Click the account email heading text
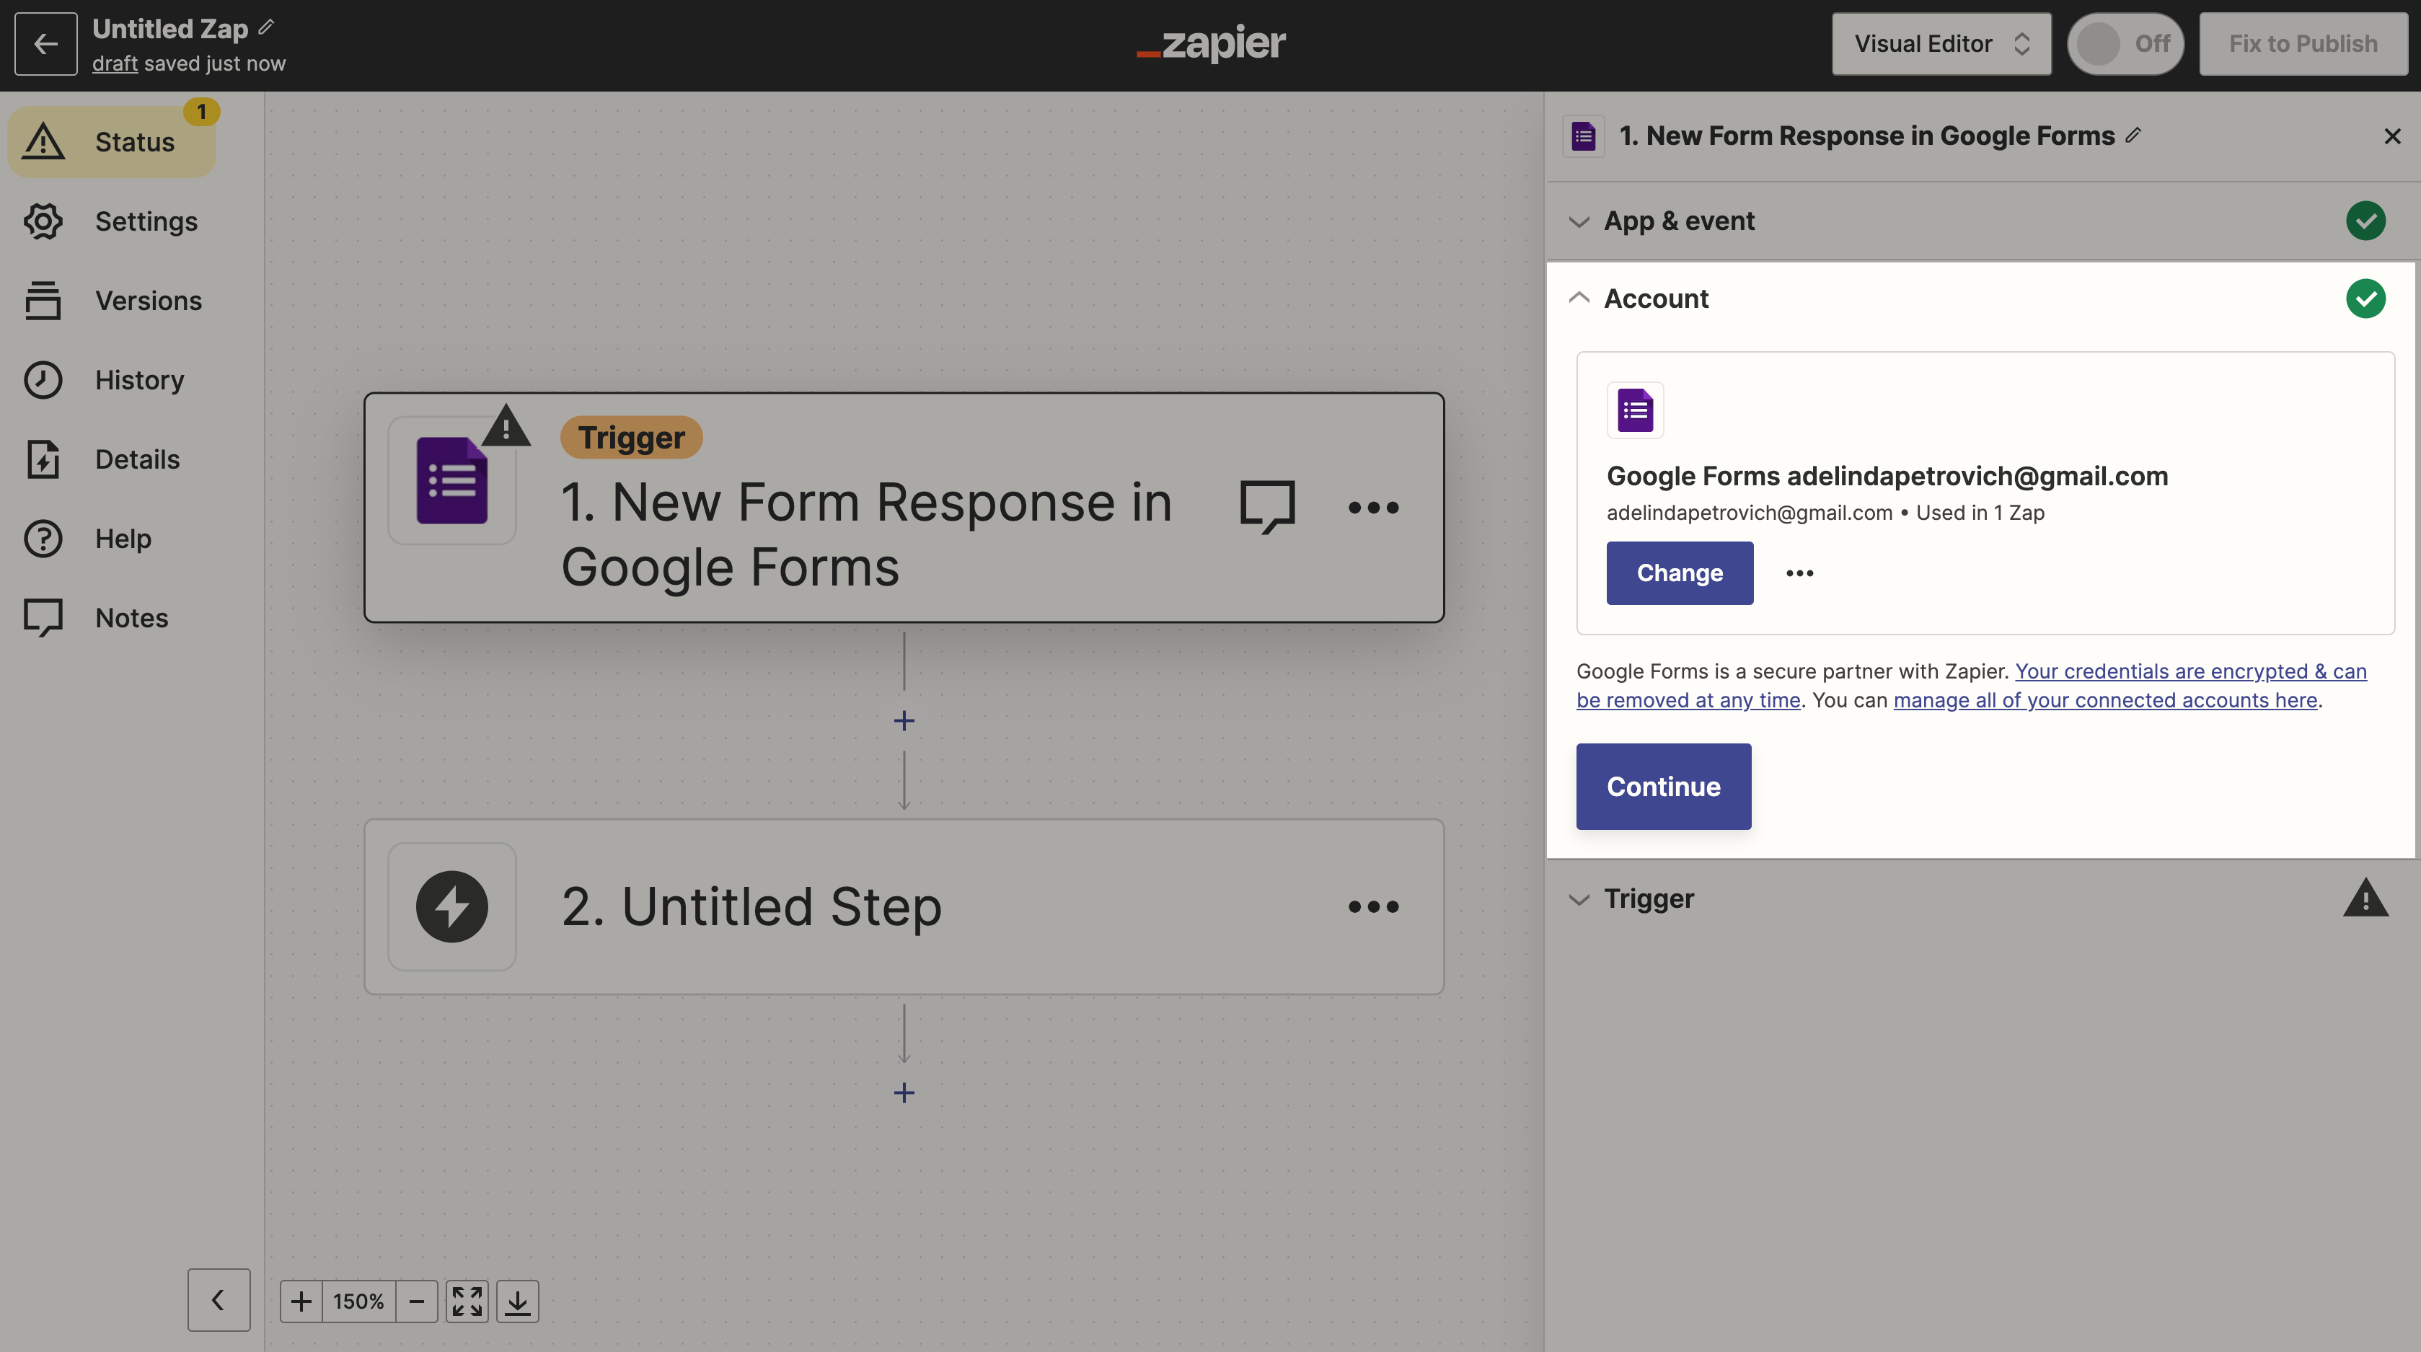2421x1352 pixels. (x=1887, y=477)
